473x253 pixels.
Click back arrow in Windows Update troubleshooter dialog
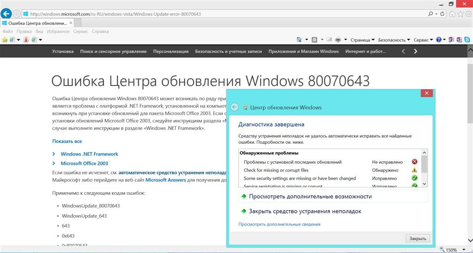234,107
